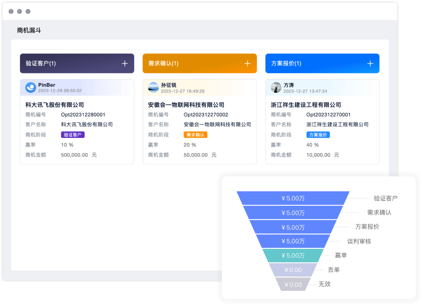Image resolution: width=423 pixels, height=306 pixels.
Task: Click PinBer blue avatar icon
Action: [x=31, y=88]
